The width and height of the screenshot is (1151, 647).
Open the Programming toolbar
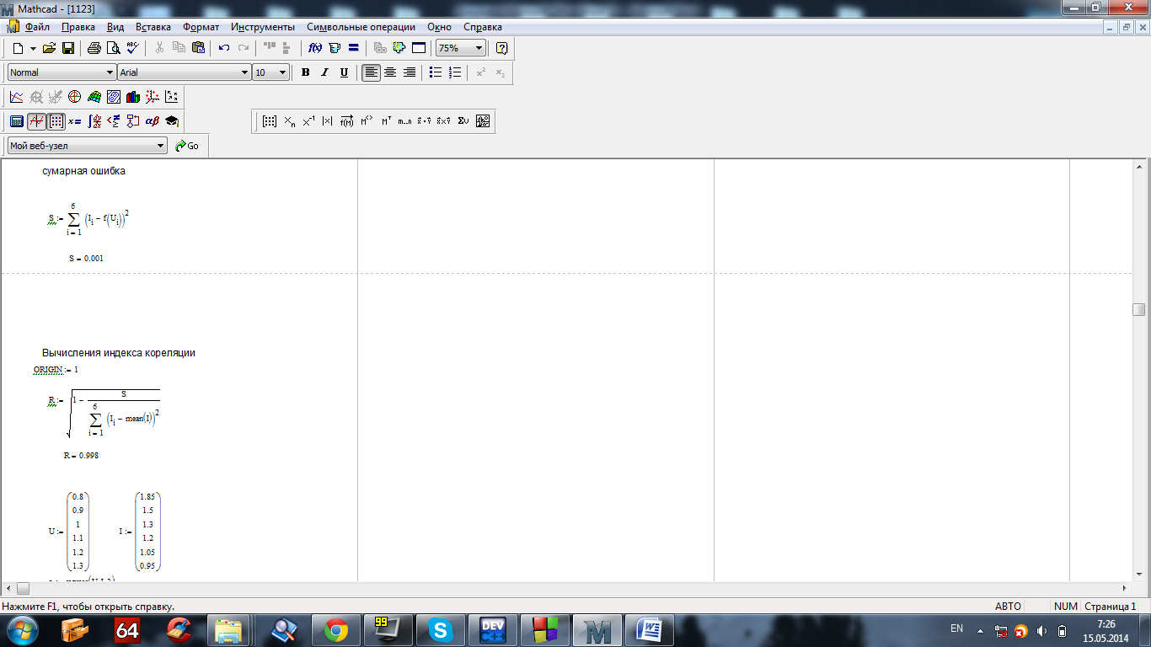click(x=133, y=121)
